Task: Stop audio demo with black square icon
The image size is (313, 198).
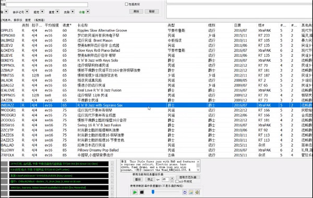Action: 142,192
